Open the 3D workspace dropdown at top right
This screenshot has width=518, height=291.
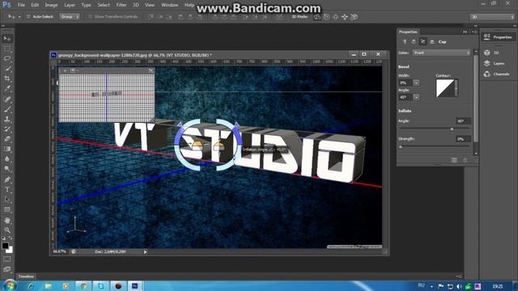pos(492,17)
